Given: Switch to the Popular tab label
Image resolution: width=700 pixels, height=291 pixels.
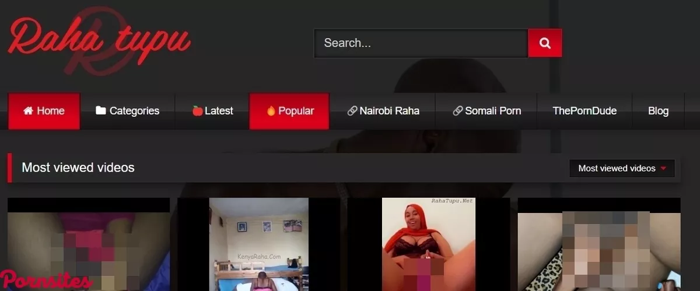Looking at the screenshot, I should 296,111.
